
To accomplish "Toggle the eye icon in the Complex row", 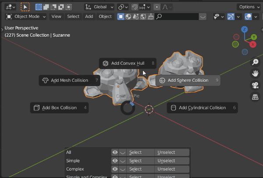I will pyautogui.click(x=115, y=169).
